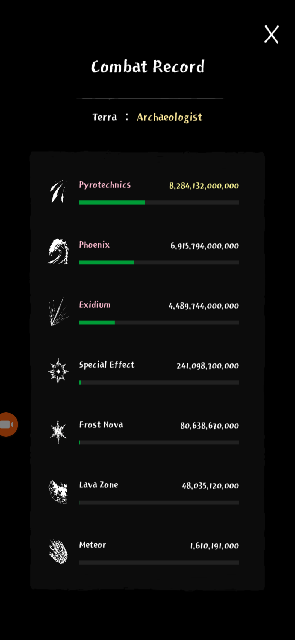Tap the Lava Zone skill icon
Viewport: 295px width, 640px height.
click(58, 492)
